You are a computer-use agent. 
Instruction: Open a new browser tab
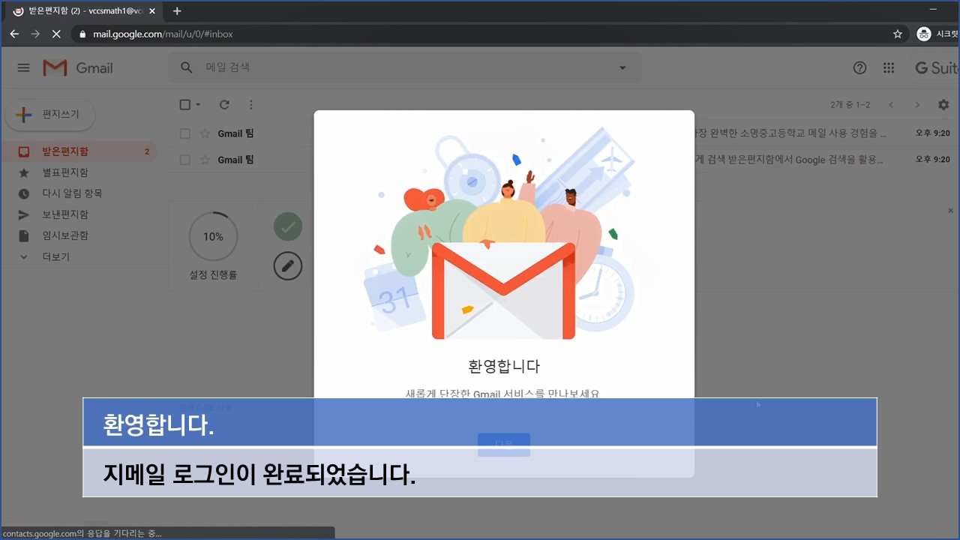click(x=177, y=11)
